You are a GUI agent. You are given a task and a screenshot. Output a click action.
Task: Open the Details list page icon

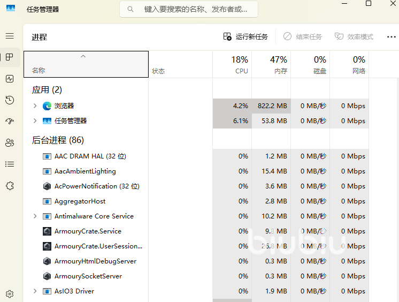click(10, 164)
